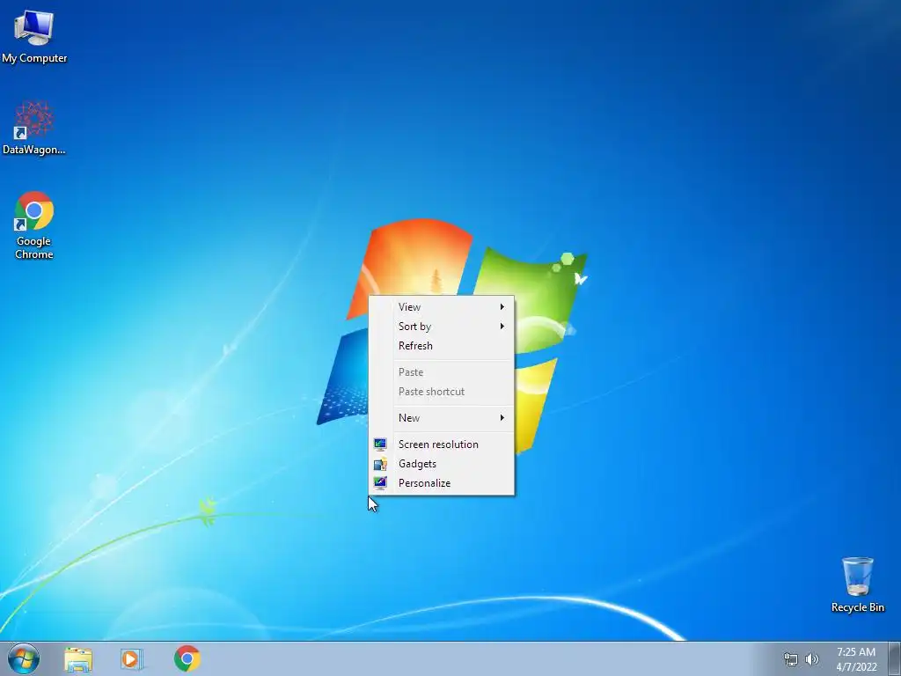The image size is (901, 676).
Task: Open Windows Explorer from the taskbar
Action: 78,658
